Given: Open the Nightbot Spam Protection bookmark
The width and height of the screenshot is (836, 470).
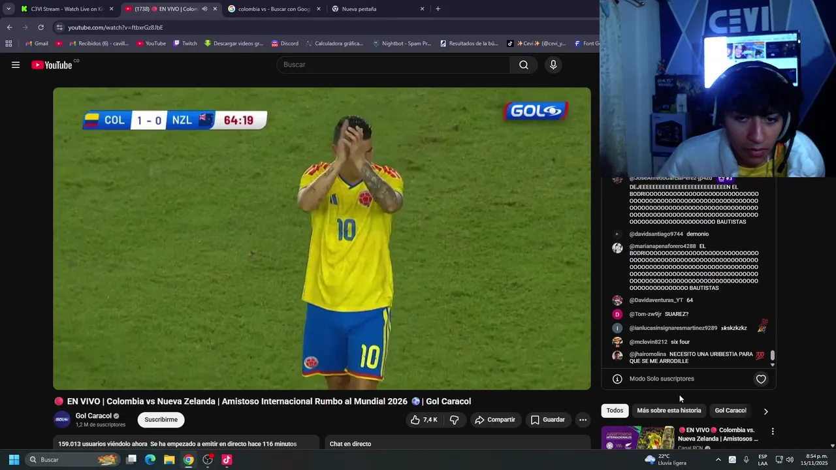Looking at the screenshot, I should [x=402, y=44].
